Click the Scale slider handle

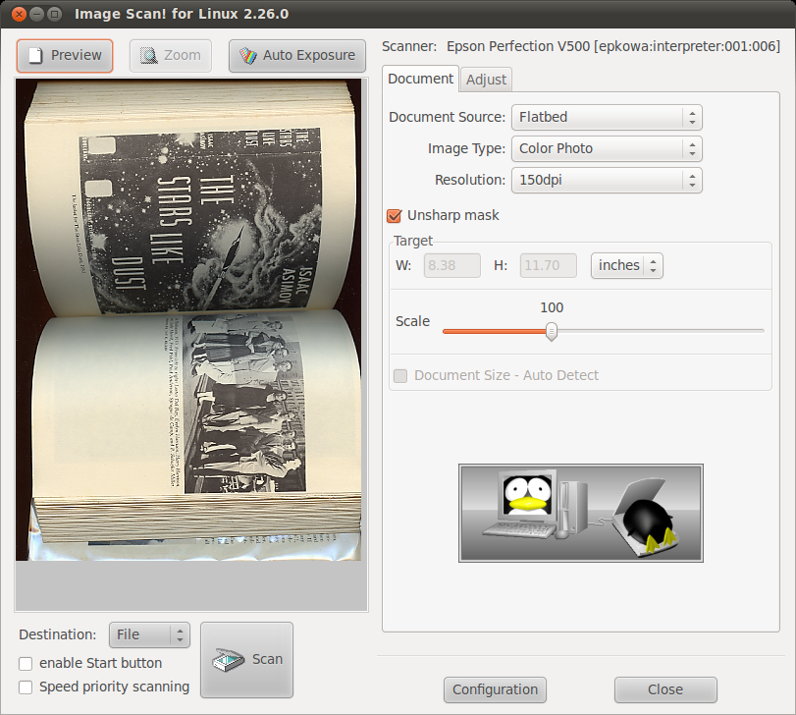[x=552, y=331]
